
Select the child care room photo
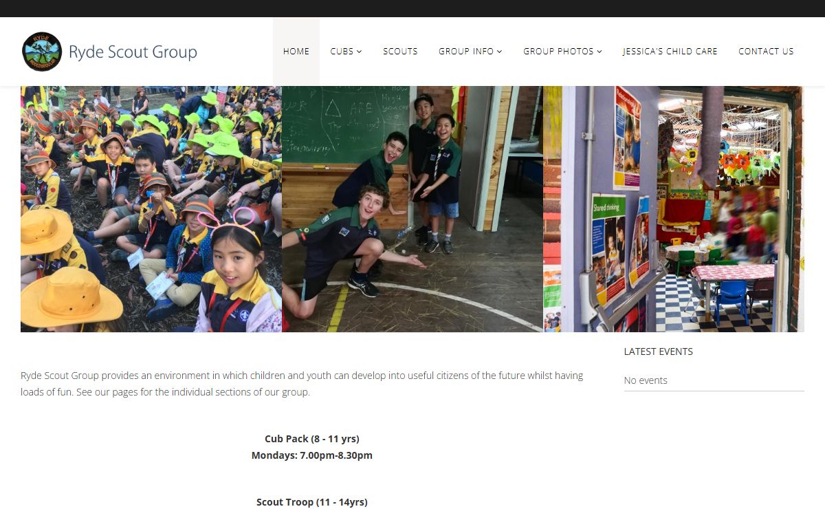pyautogui.click(x=674, y=209)
